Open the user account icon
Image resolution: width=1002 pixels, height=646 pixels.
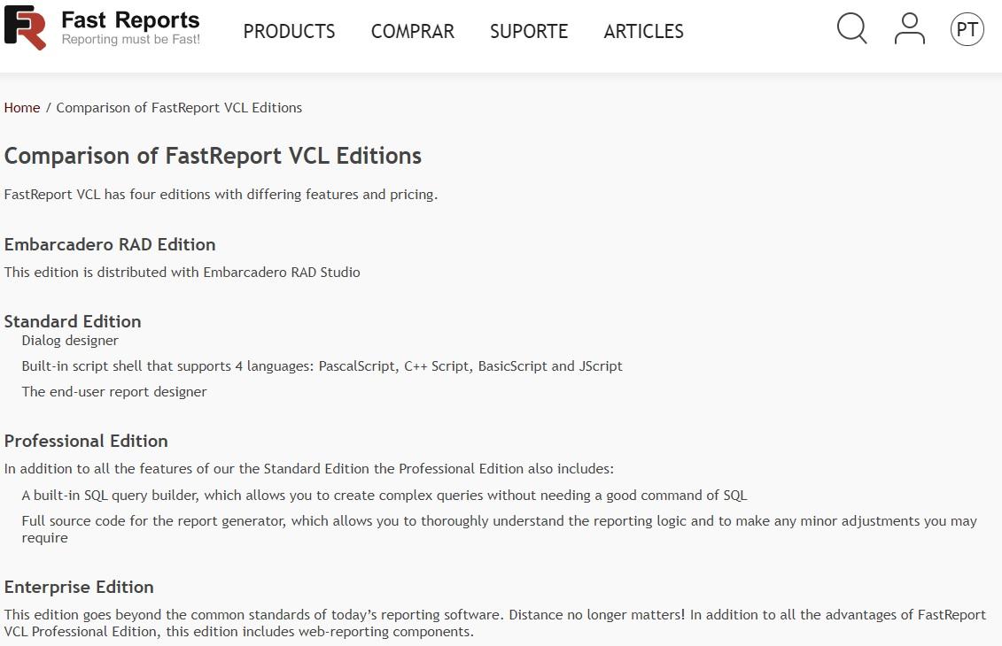tap(909, 28)
